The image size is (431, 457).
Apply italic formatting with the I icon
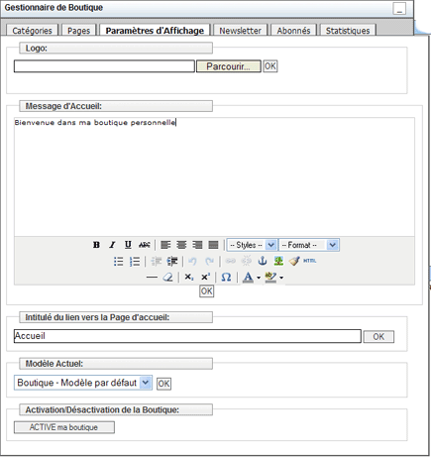[112, 245]
